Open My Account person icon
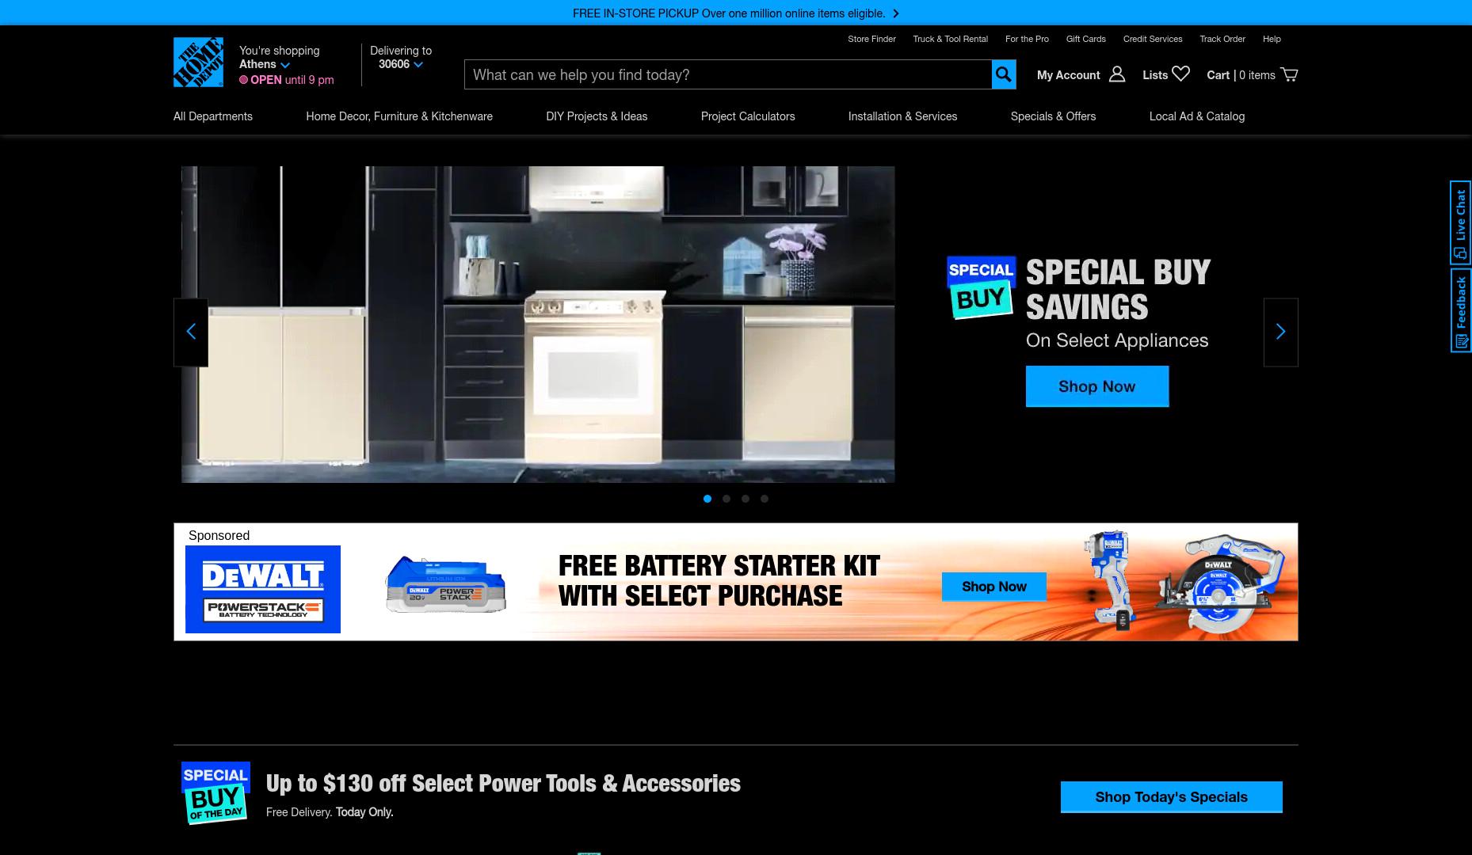 click(x=1117, y=74)
